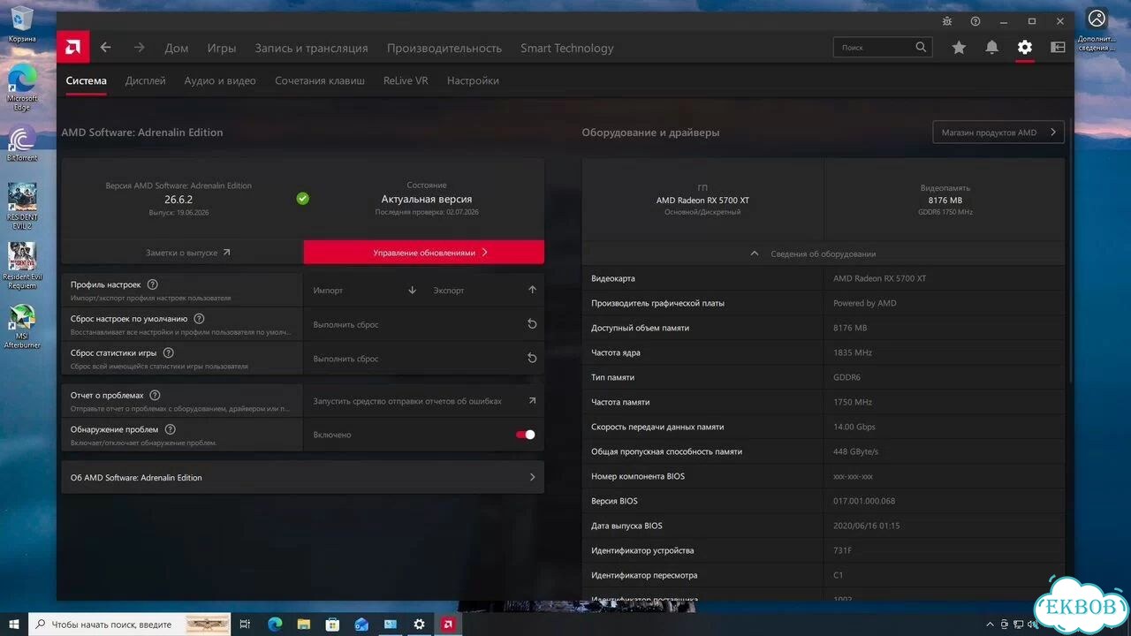Open Recycle Bin desktop icon
The width and height of the screenshot is (1131, 636).
[x=22, y=24]
